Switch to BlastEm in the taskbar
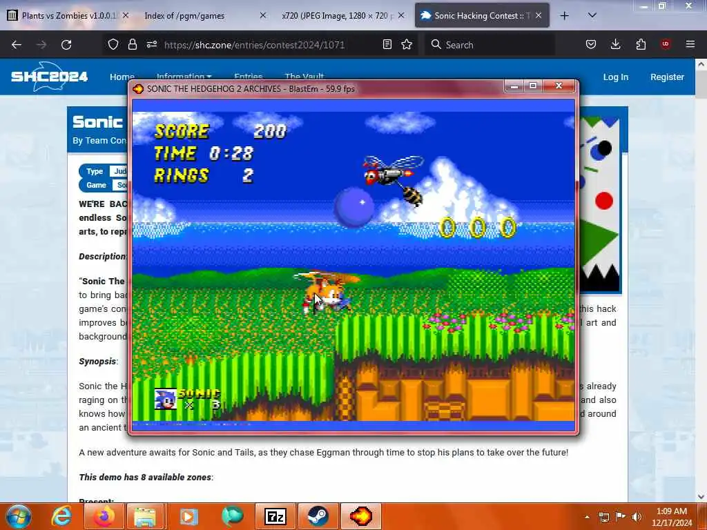 (x=360, y=516)
